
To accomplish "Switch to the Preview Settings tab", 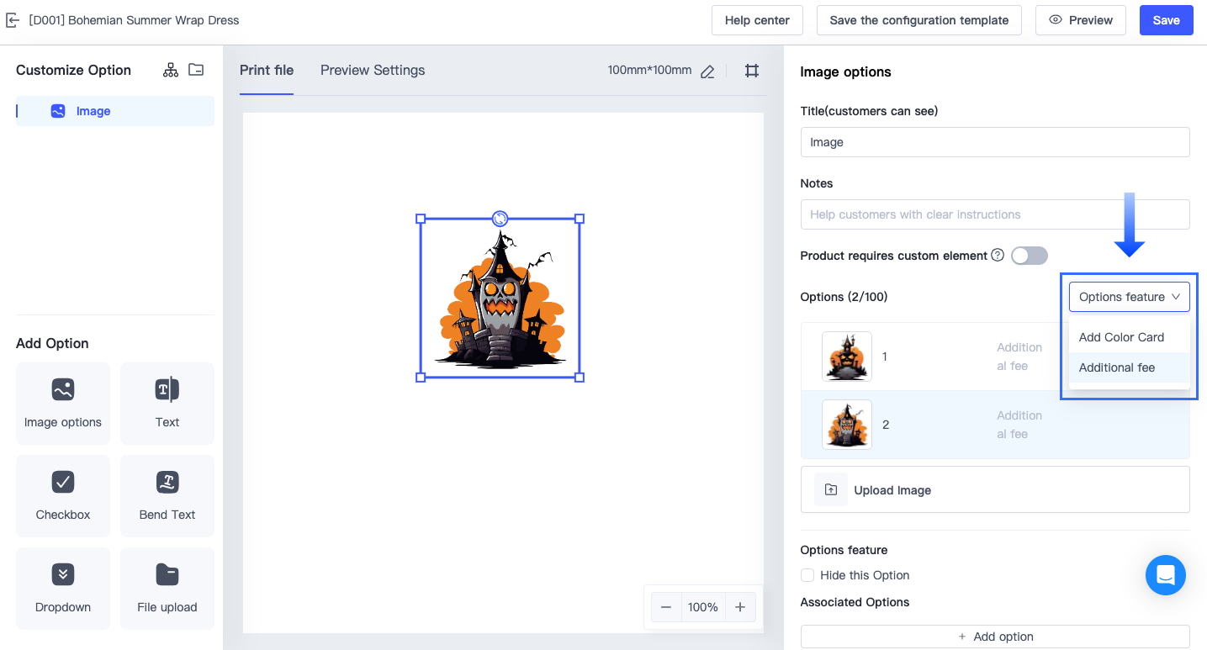I will (373, 71).
